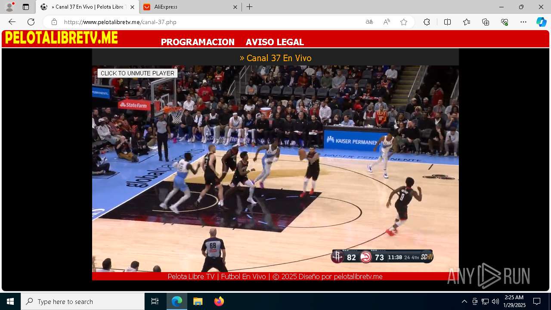551x310 pixels.
Task: Open the PROGRAMACION menu link
Action: tap(198, 42)
